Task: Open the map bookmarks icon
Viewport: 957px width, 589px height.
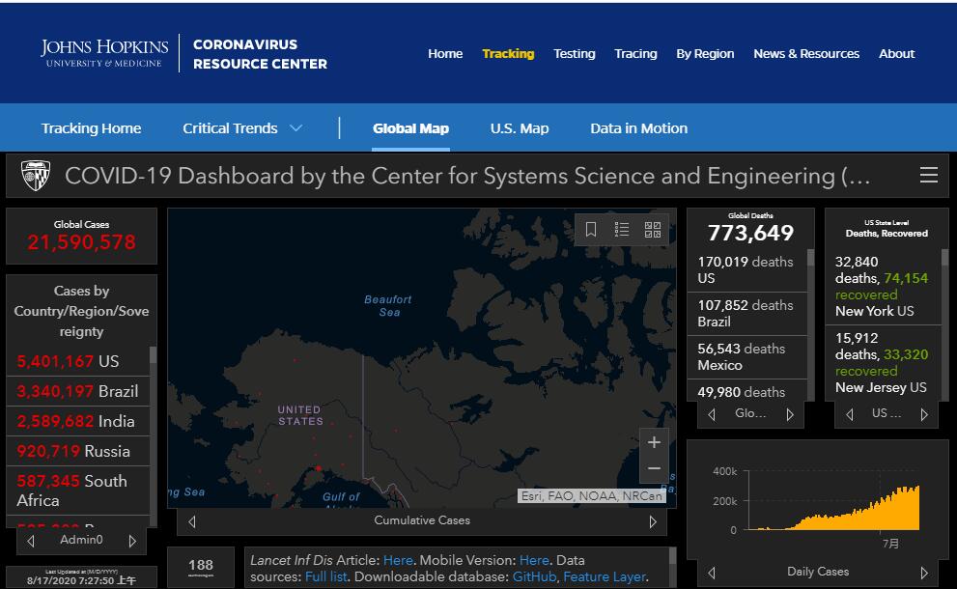Action: [x=591, y=229]
